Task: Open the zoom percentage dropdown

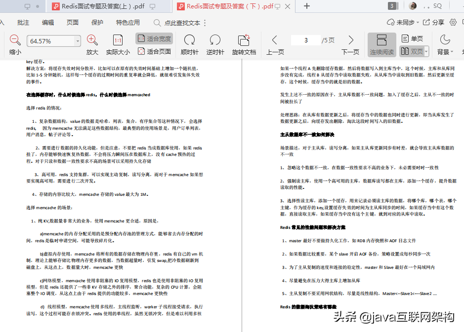Action: point(78,41)
